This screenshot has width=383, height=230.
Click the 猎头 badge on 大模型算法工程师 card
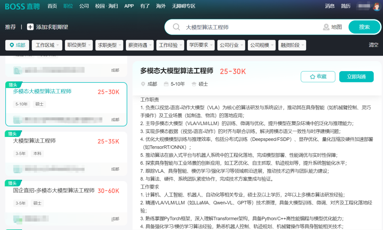point(13,134)
